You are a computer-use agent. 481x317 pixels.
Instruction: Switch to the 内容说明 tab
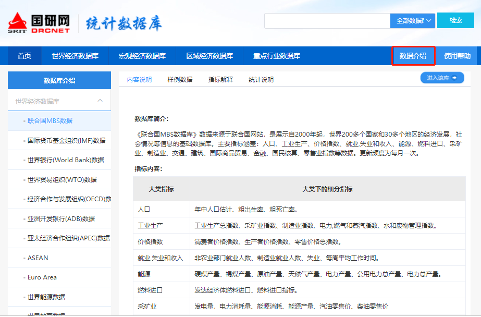pos(139,80)
